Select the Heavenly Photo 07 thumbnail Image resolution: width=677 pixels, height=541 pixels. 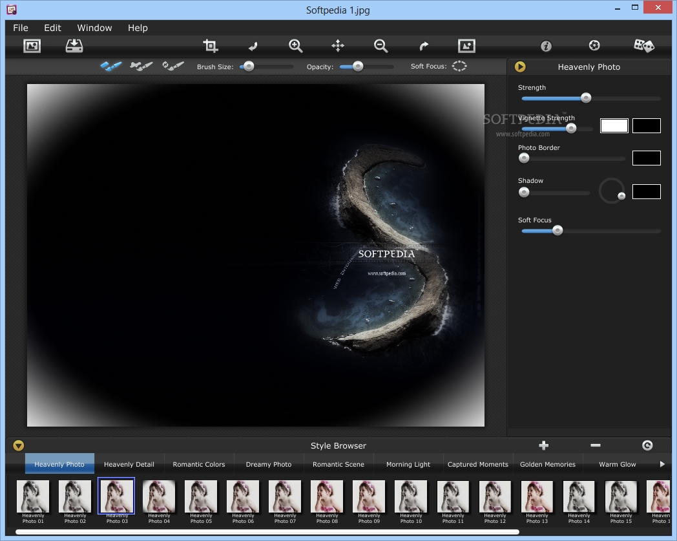(x=285, y=496)
